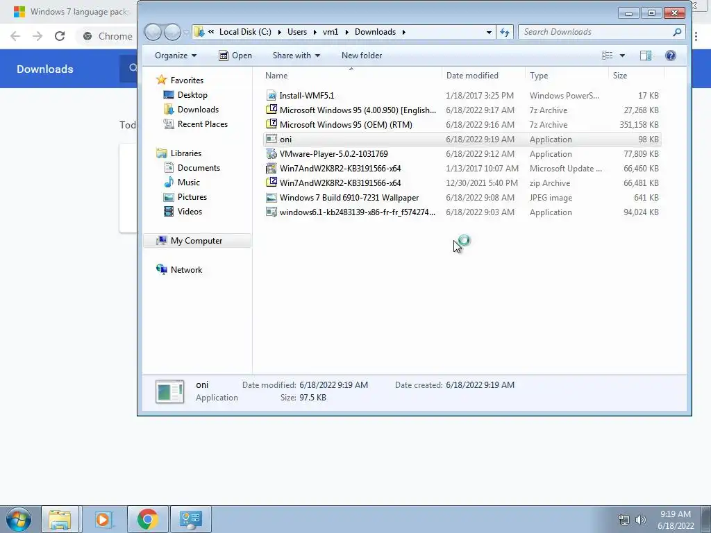
Task: Select the oni application file
Action: [x=462, y=139]
